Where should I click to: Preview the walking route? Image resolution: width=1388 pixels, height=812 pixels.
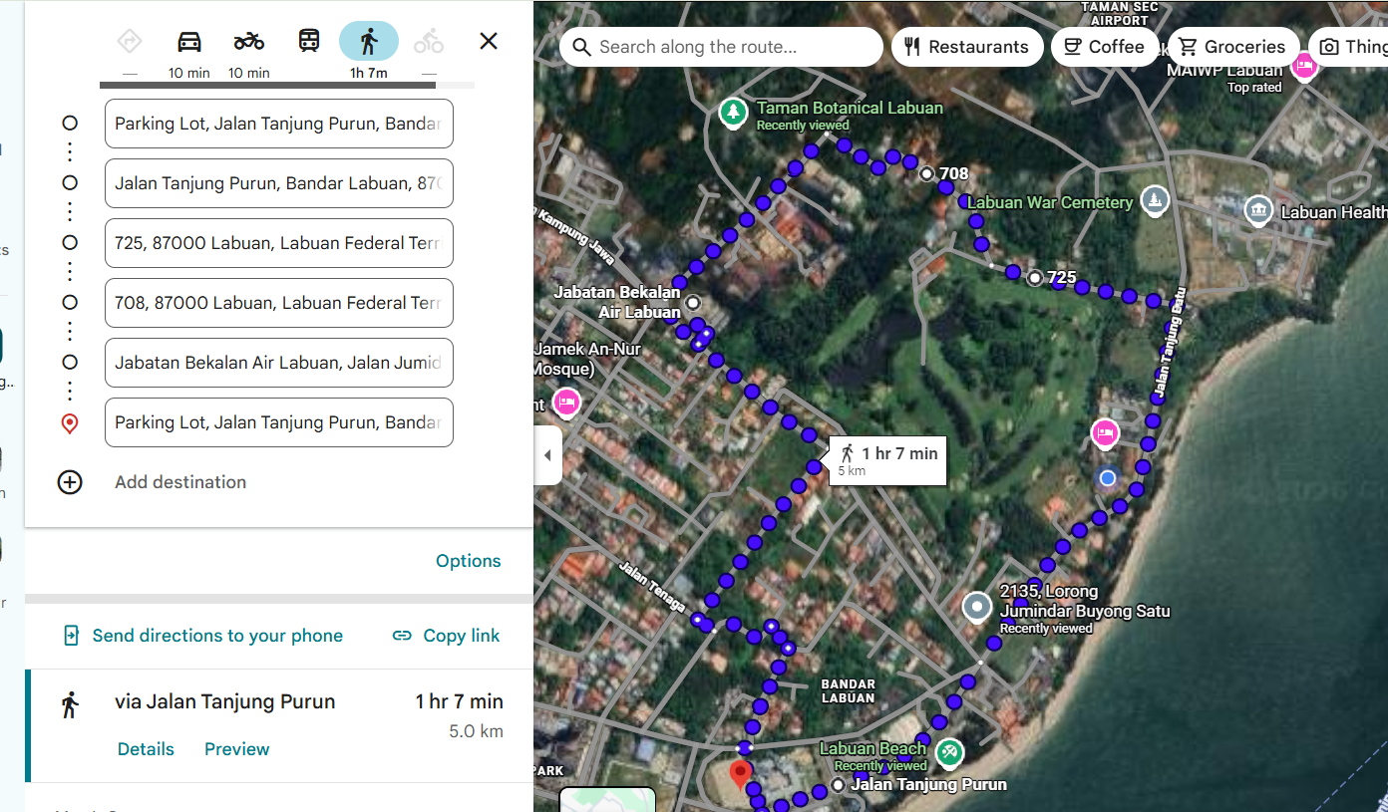click(237, 749)
